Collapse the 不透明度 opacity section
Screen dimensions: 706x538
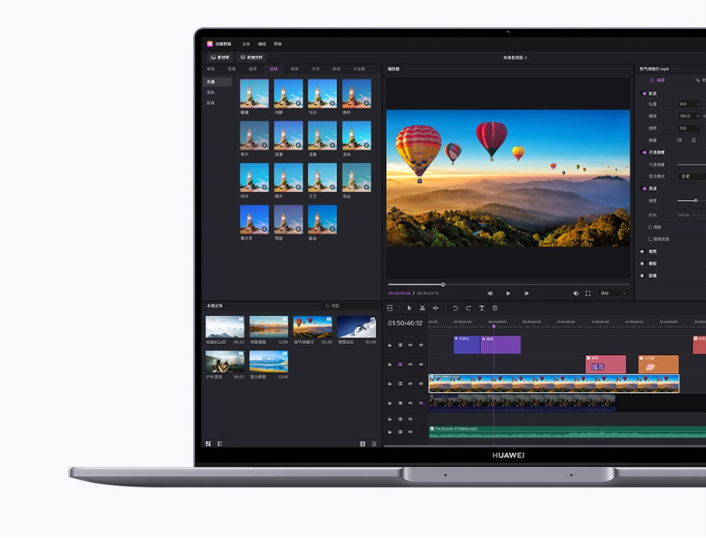651,153
